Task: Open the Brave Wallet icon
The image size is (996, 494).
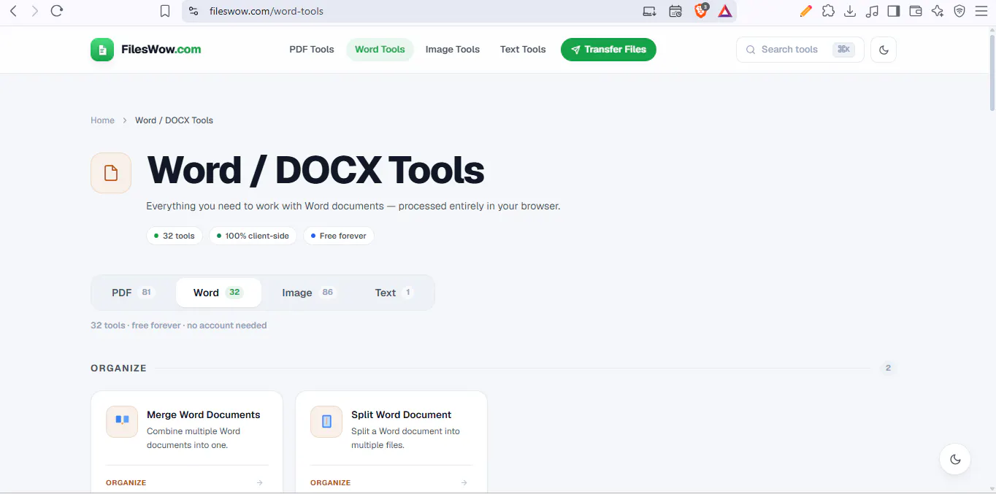Action: [916, 11]
